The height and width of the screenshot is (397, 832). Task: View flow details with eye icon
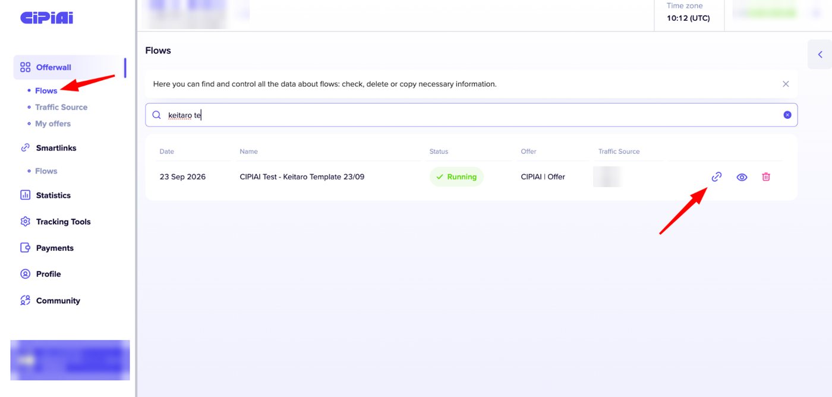tap(742, 177)
